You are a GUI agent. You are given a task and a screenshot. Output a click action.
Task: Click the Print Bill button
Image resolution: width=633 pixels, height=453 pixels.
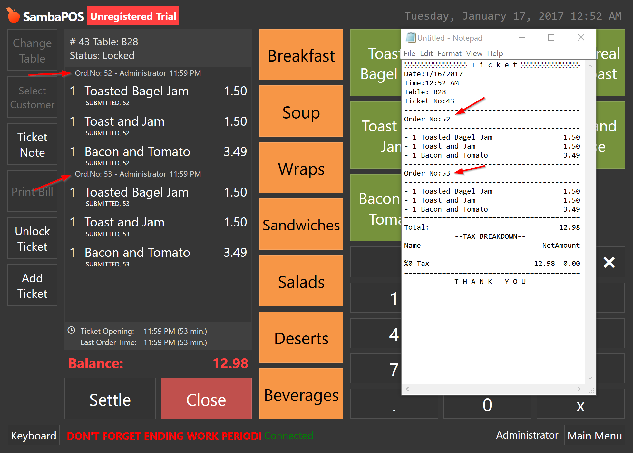coord(32,191)
